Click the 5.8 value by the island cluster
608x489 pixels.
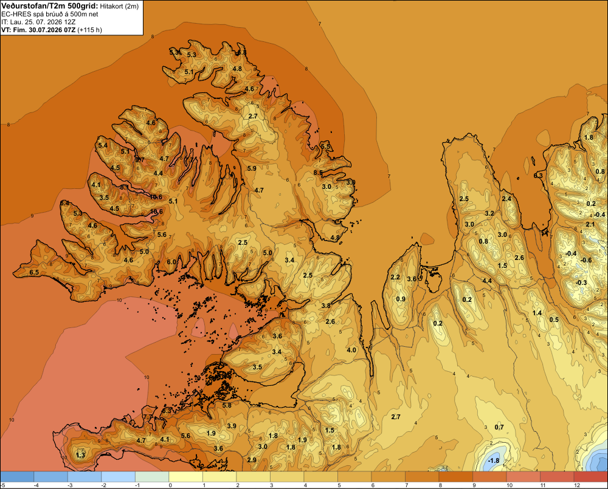[x=227, y=405]
